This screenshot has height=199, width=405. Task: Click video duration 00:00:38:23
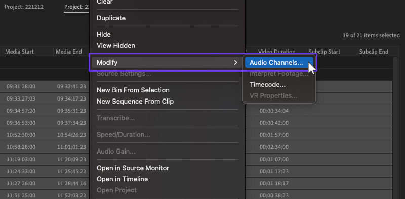[274, 195]
